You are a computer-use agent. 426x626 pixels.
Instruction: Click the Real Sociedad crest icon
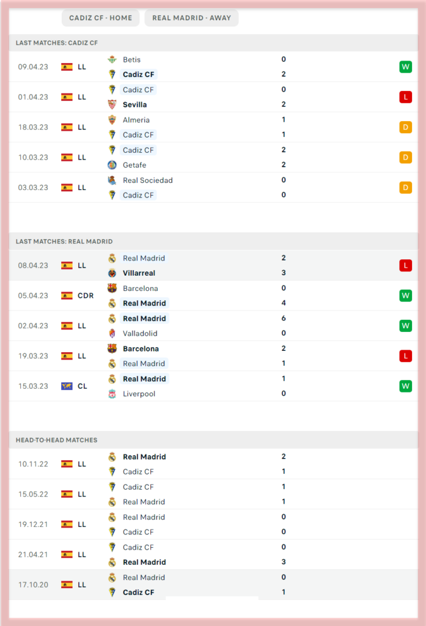112,180
